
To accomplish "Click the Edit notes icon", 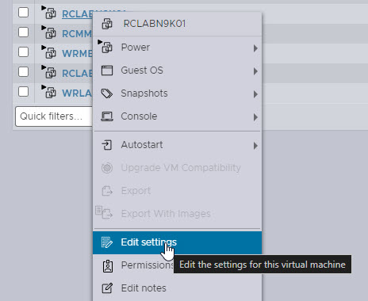I will [x=107, y=288].
